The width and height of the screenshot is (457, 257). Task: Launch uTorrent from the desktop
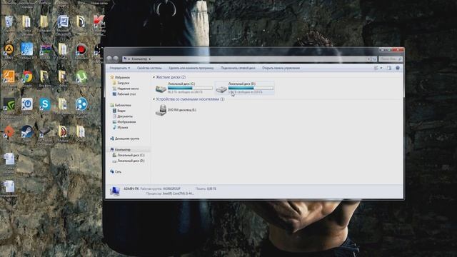click(x=81, y=76)
